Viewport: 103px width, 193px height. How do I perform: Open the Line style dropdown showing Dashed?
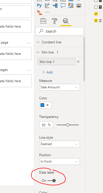(x=59, y=144)
